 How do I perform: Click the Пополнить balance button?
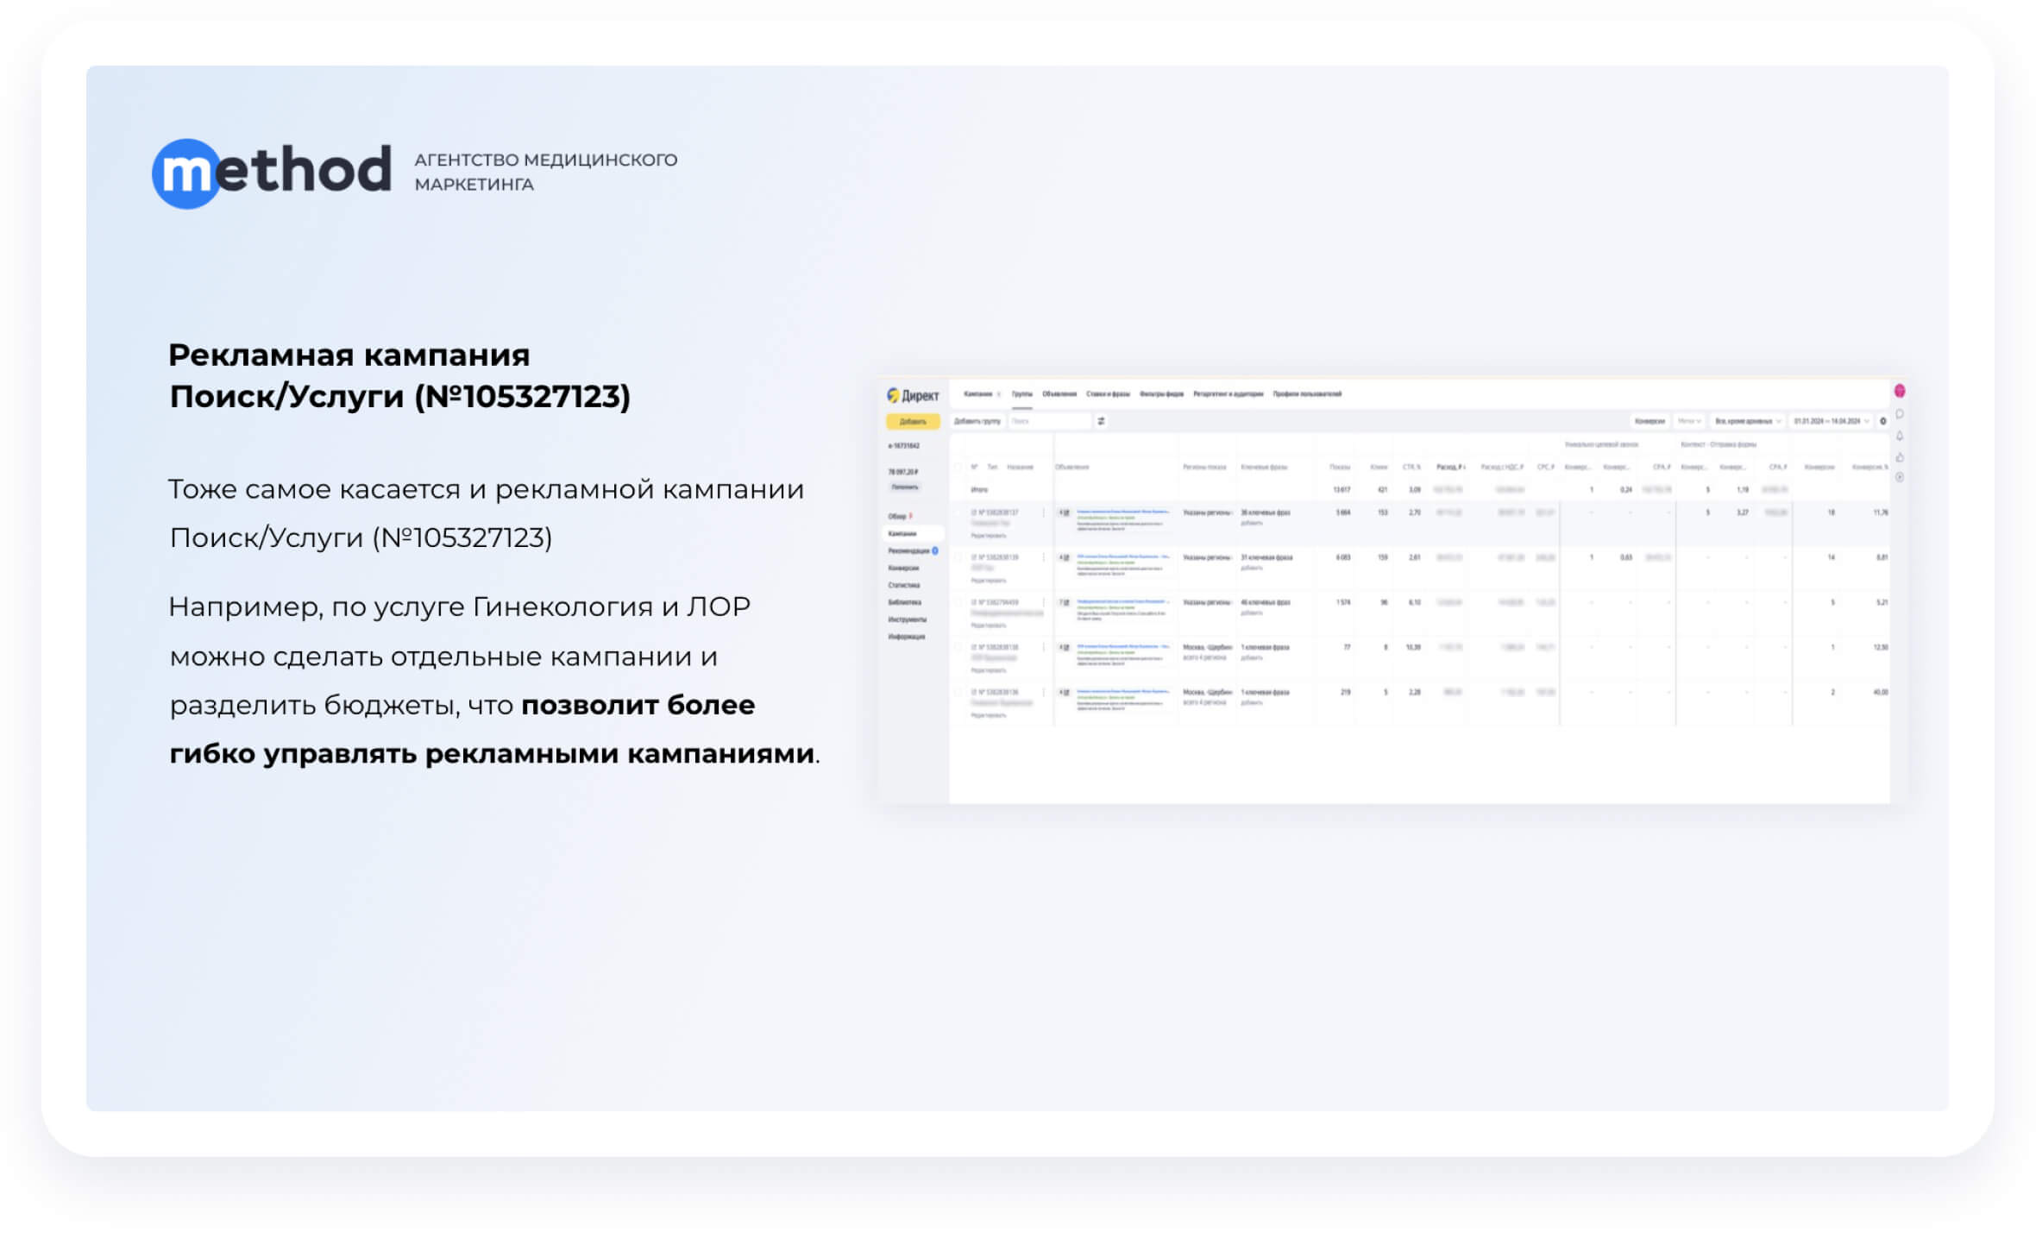[x=905, y=487]
